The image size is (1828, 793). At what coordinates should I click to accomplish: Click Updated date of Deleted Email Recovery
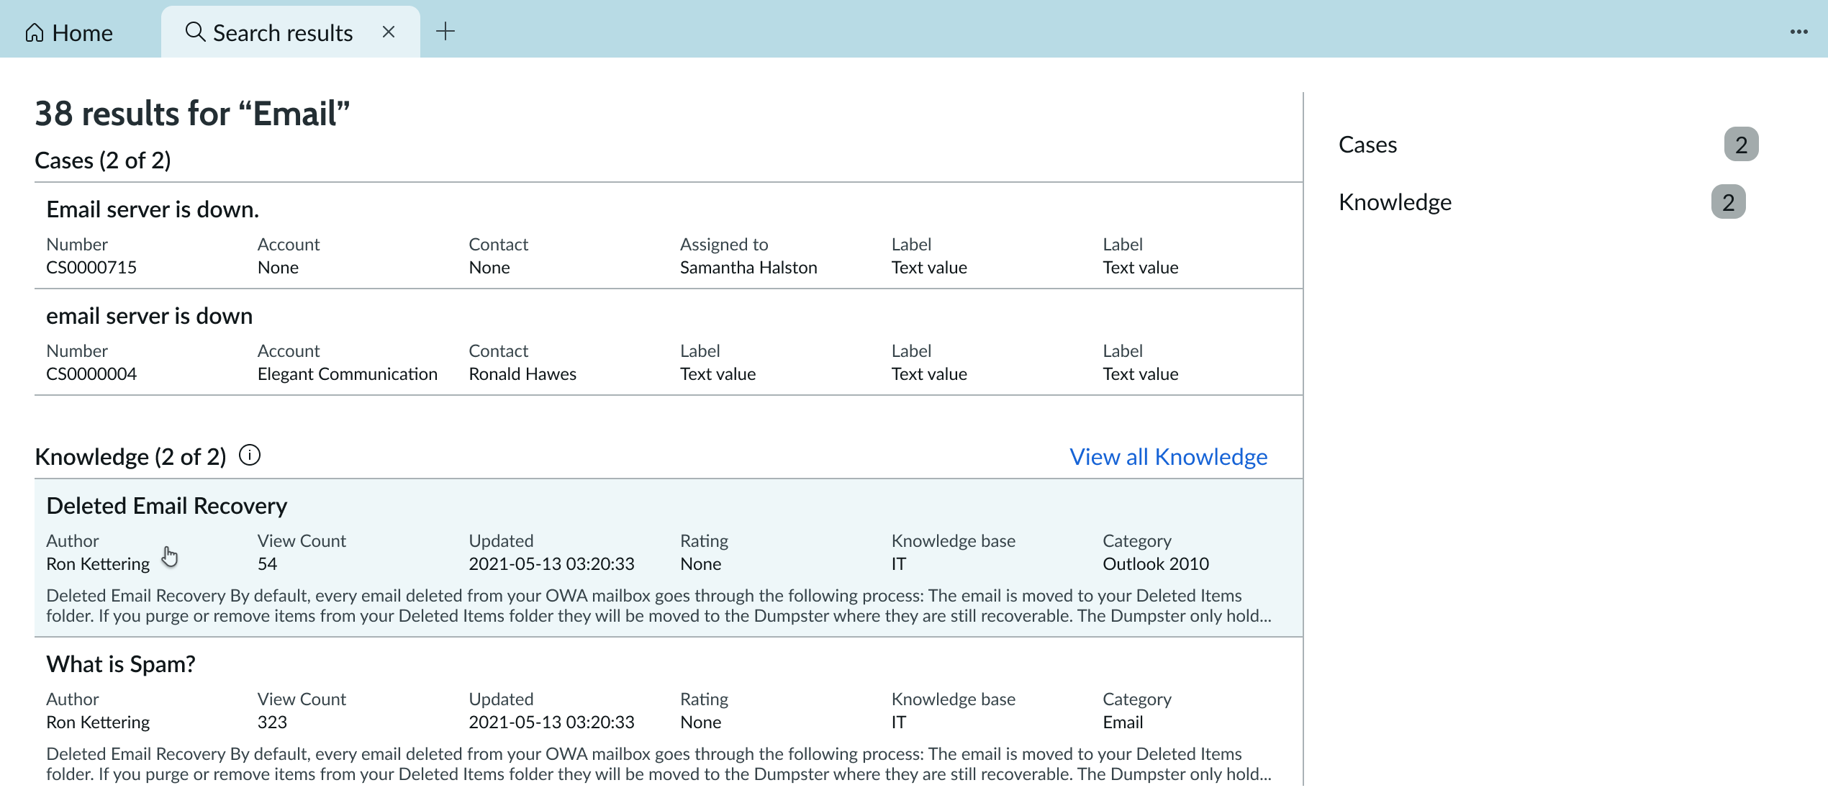coord(551,564)
